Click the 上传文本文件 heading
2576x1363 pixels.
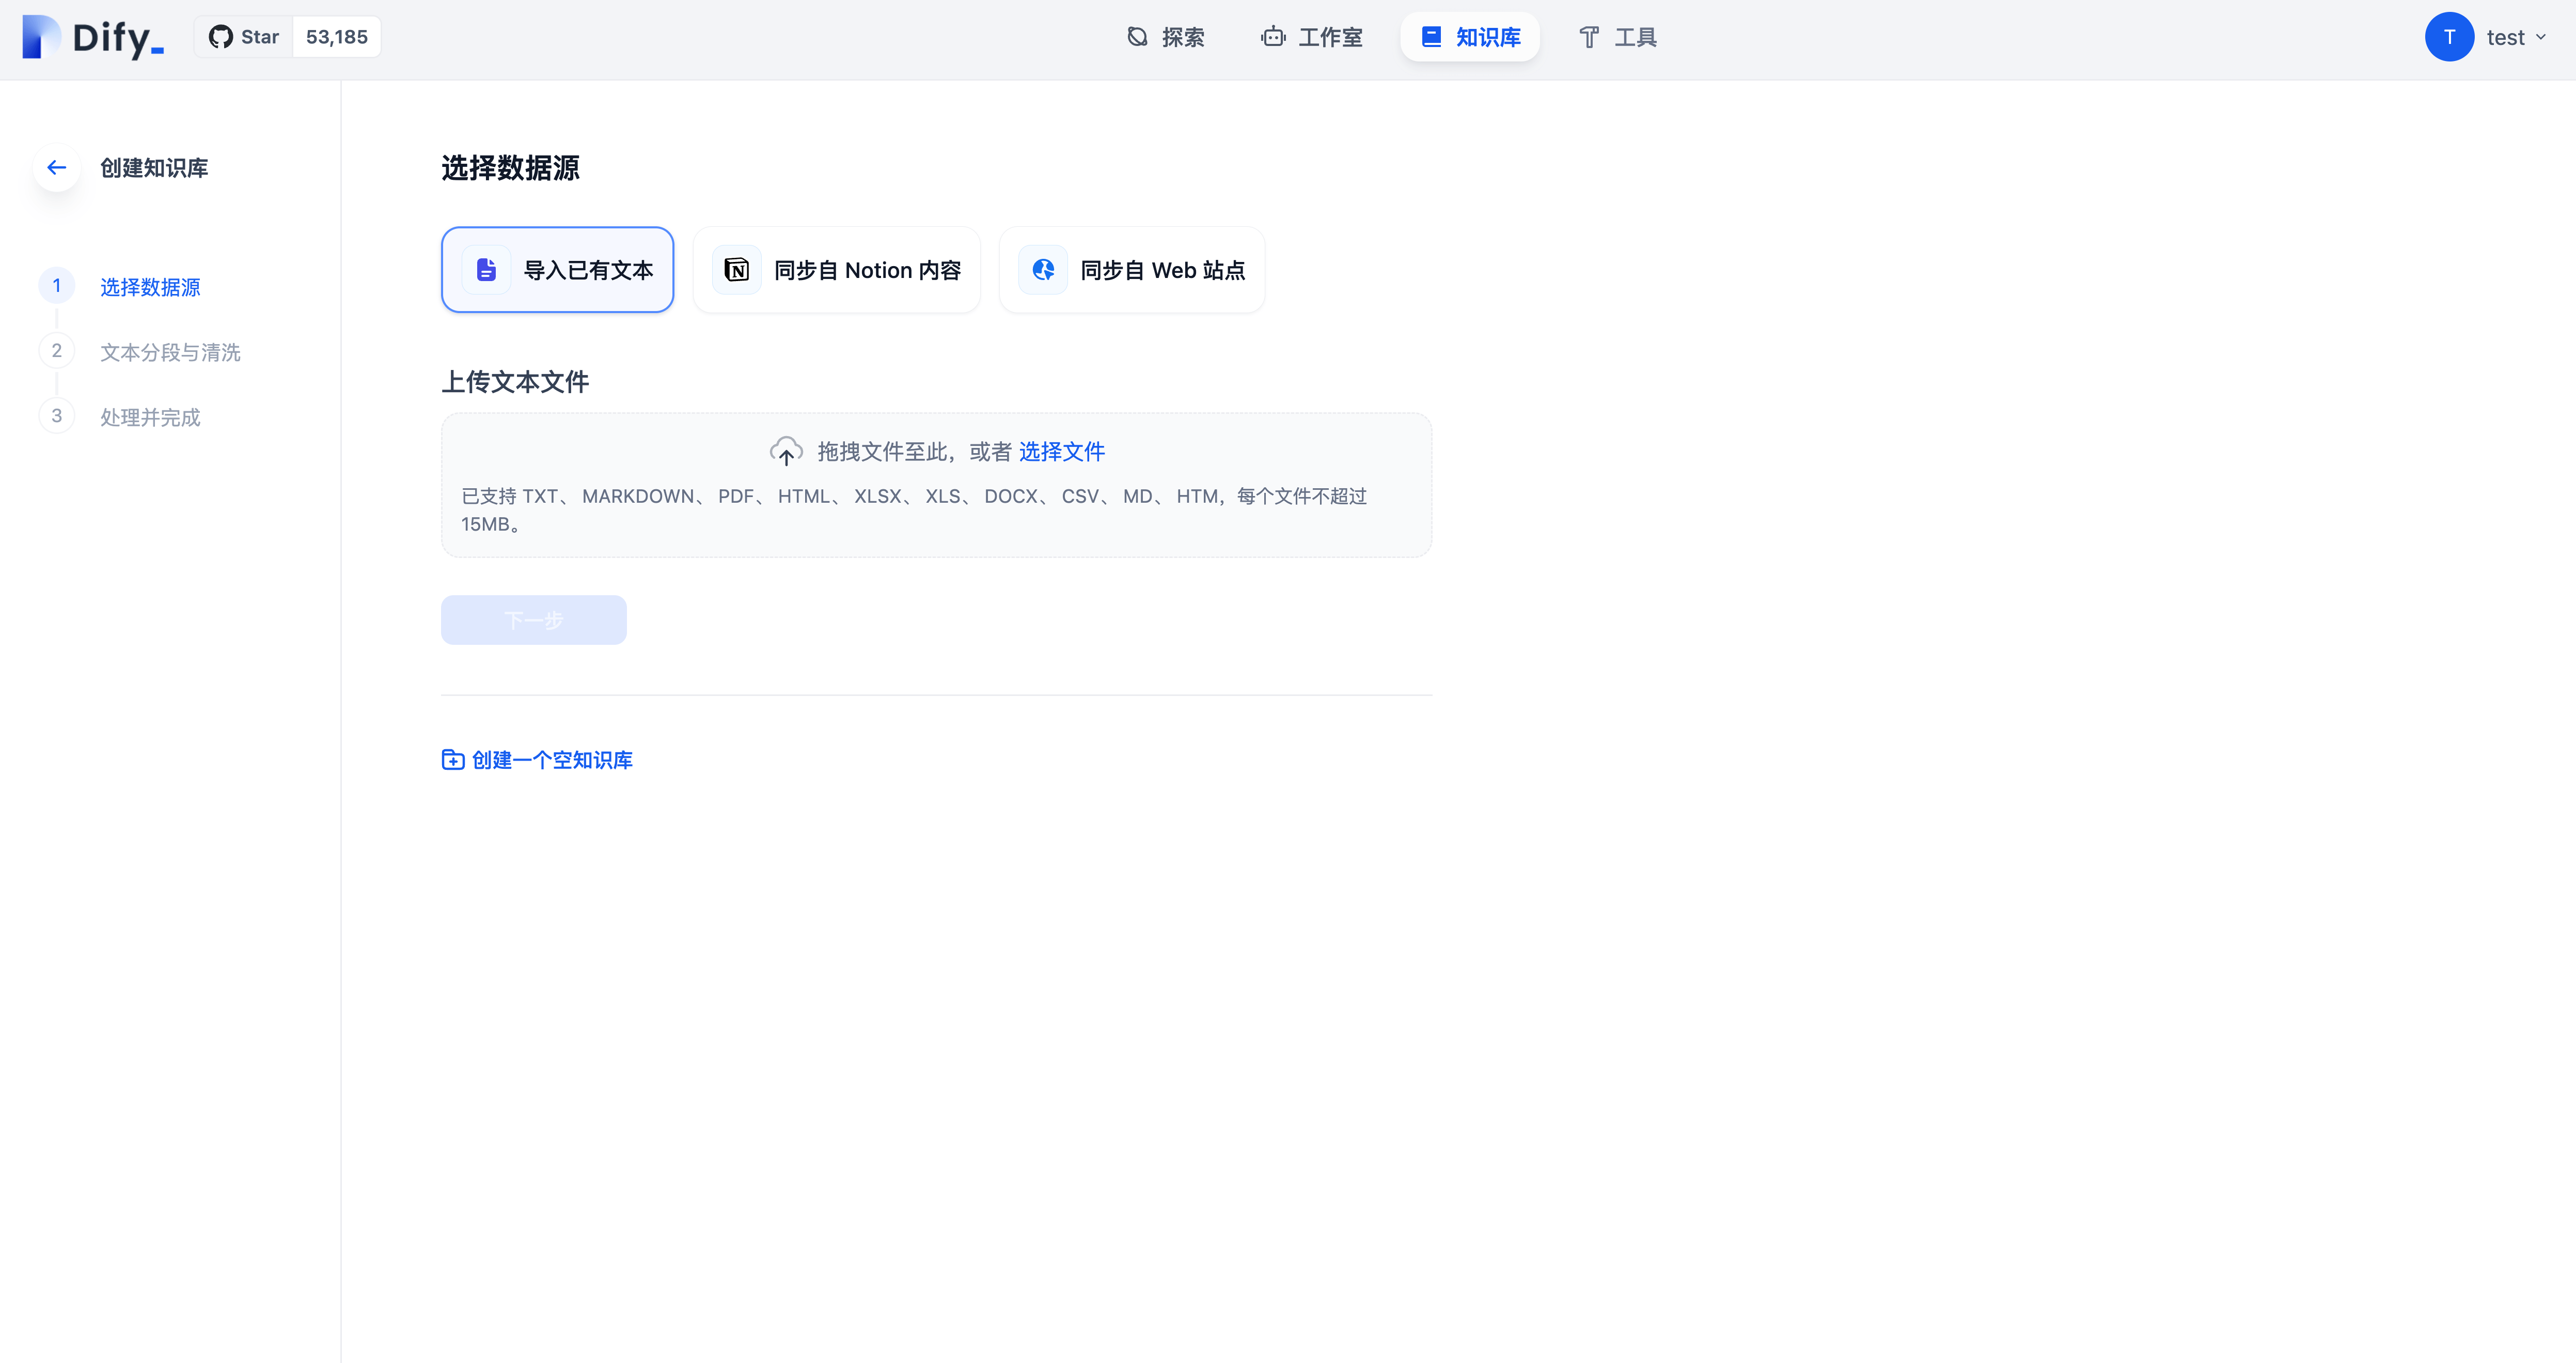515,382
